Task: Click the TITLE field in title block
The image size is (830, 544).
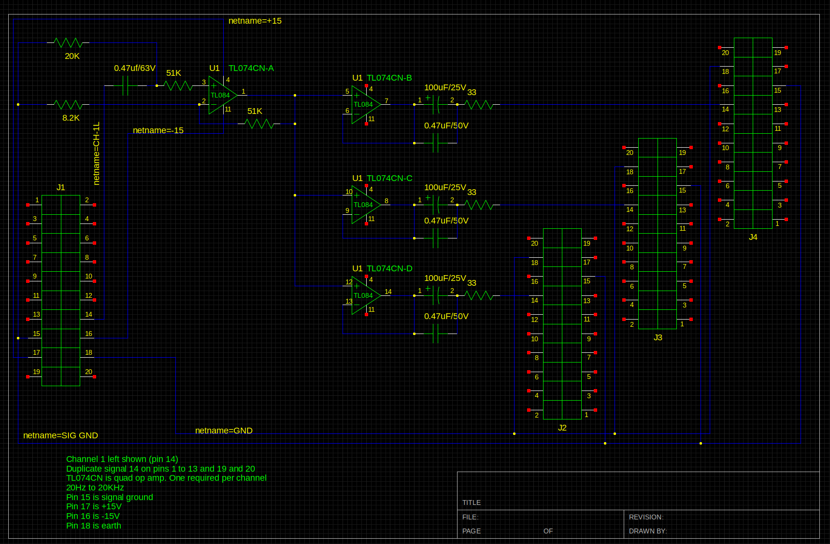Action: pyautogui.click(x=472, y=502)
